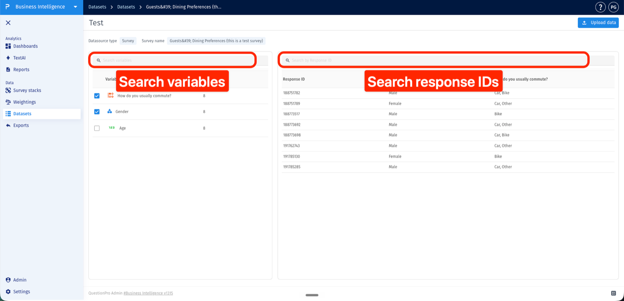The width and height of the screenshot is (624, 301).
Task: Click the Female value for response 191785130
Action: click(x=395, y=156)
